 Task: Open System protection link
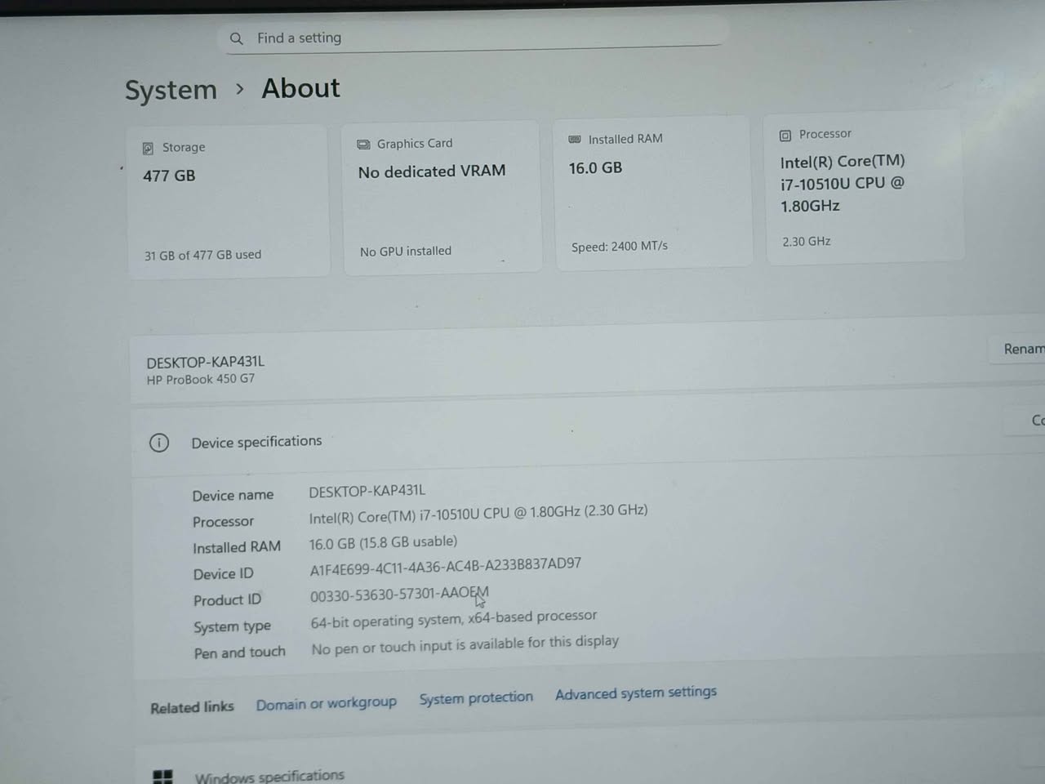(x=476, y=698)
